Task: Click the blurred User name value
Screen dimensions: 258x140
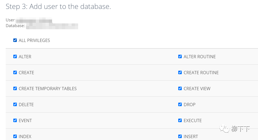Action: coord(34,20)
